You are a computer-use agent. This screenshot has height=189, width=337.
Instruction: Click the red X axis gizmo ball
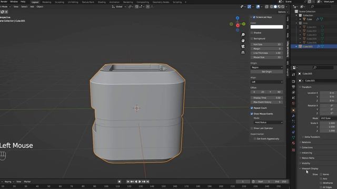[237, 26]
